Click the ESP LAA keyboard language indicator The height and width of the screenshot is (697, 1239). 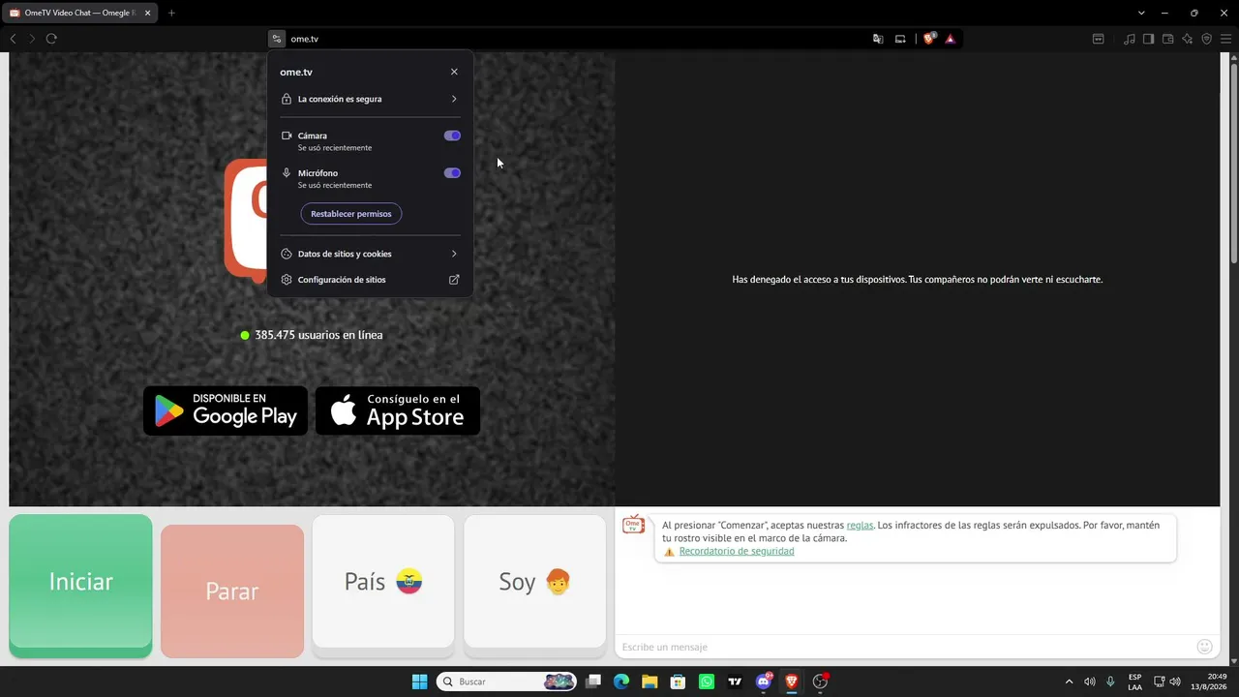pos(1134,682)
